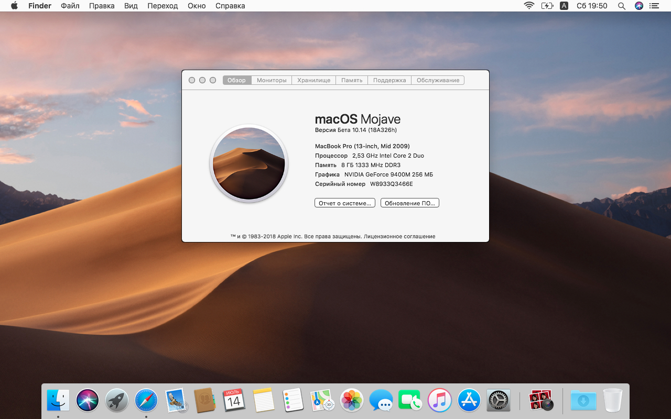Click NVIDIA GeForce 9400M 256 МБ text
This screenshot has width=671, height=419.
coord(388,174)
